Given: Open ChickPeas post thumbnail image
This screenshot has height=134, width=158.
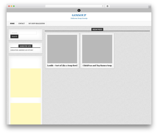Looking at the screenshot, I should tap(97, 49).
